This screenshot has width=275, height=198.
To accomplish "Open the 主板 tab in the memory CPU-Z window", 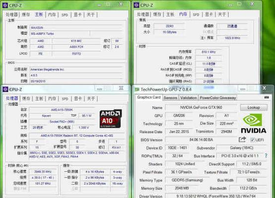I will (170, 14).
